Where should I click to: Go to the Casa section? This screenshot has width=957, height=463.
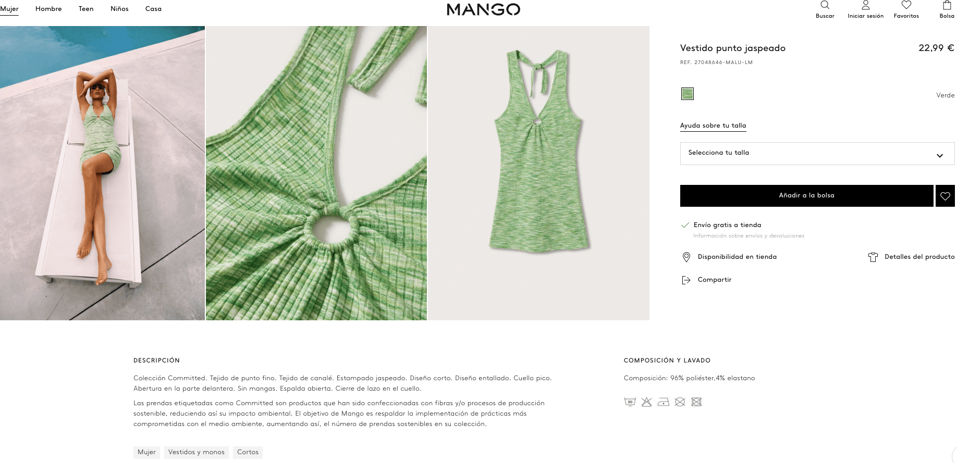153,9
